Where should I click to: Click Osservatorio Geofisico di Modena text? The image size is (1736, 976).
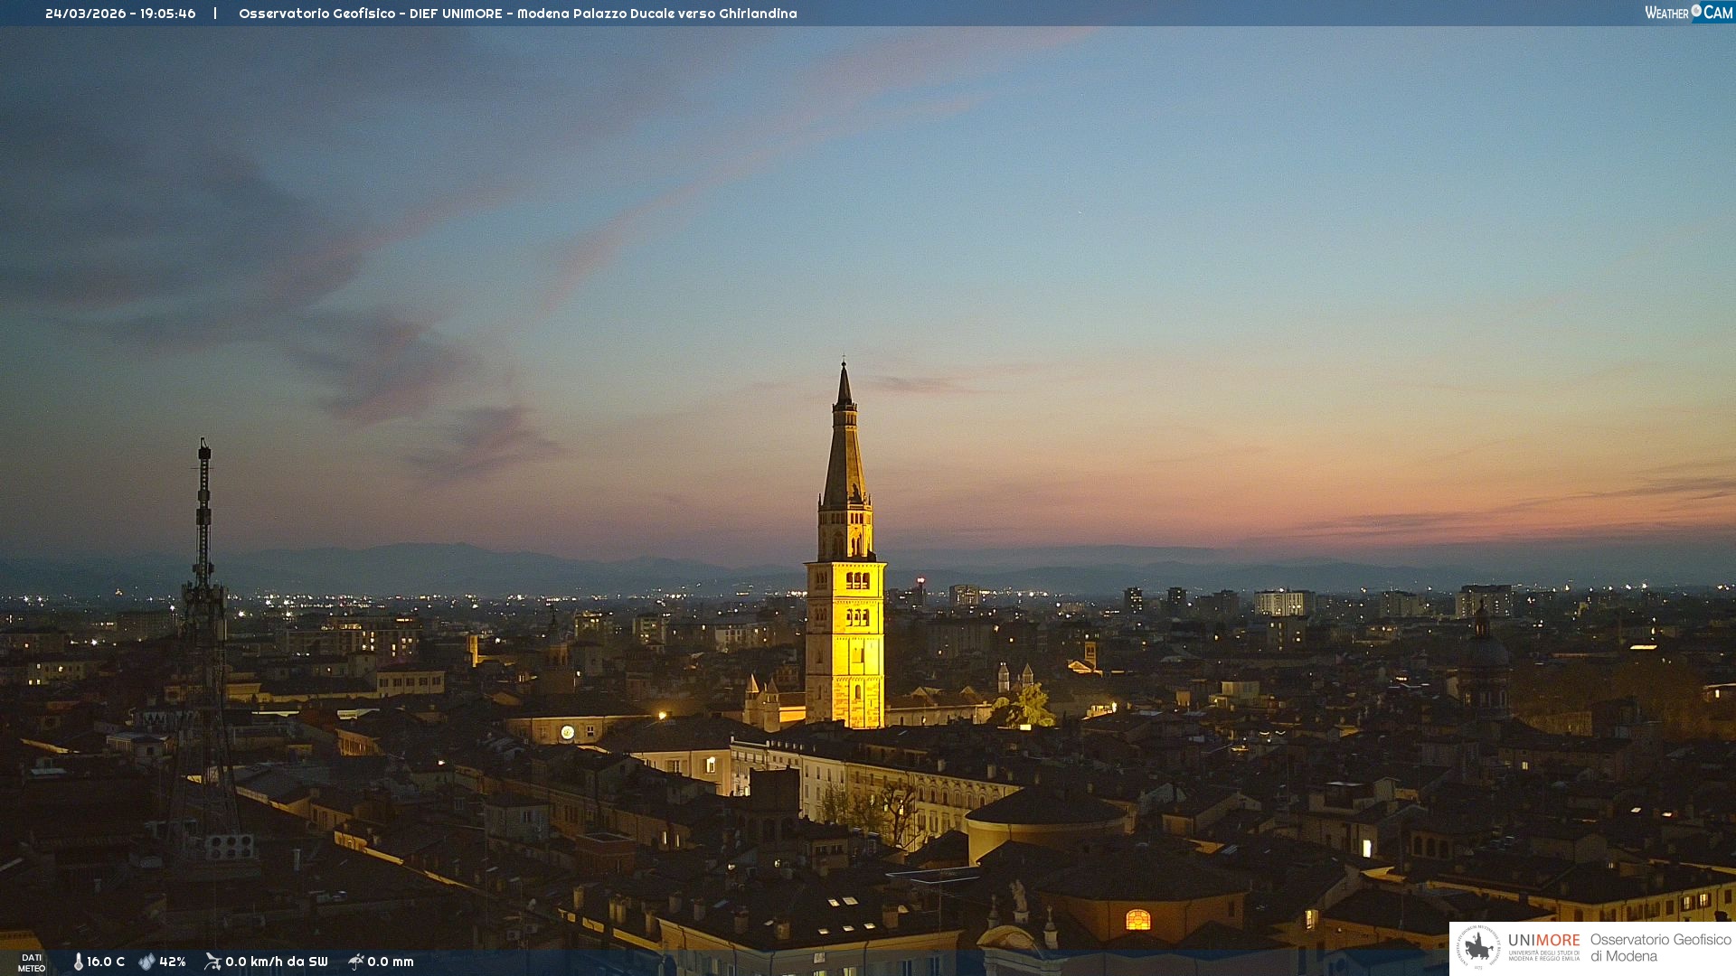coord(1660,947)
